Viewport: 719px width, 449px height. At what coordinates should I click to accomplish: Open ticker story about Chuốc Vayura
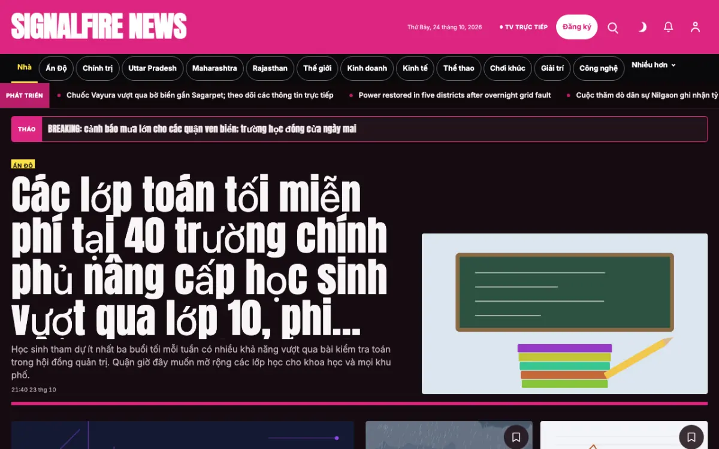coord(200,95)
